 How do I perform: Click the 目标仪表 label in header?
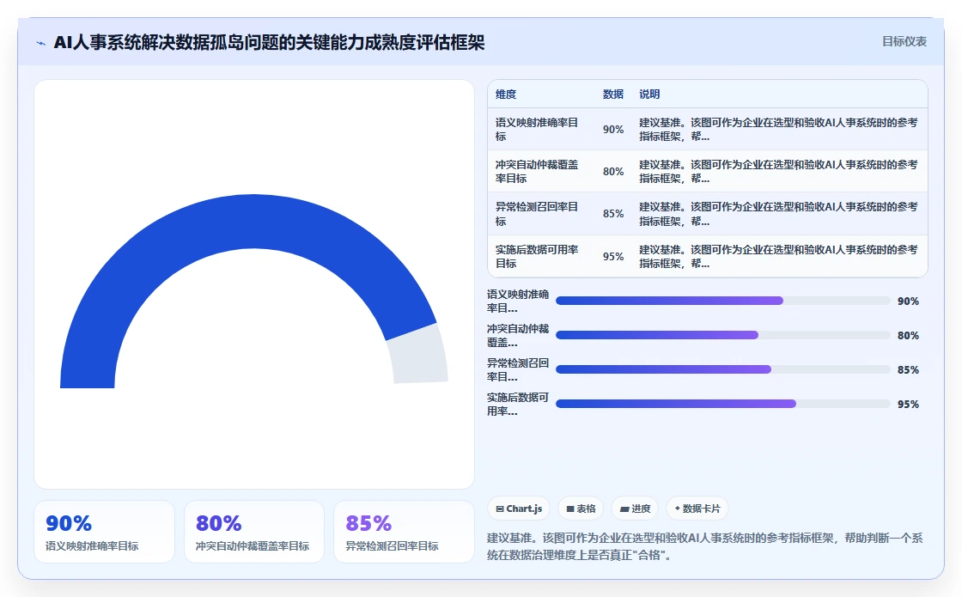click(x=904, y=42)
